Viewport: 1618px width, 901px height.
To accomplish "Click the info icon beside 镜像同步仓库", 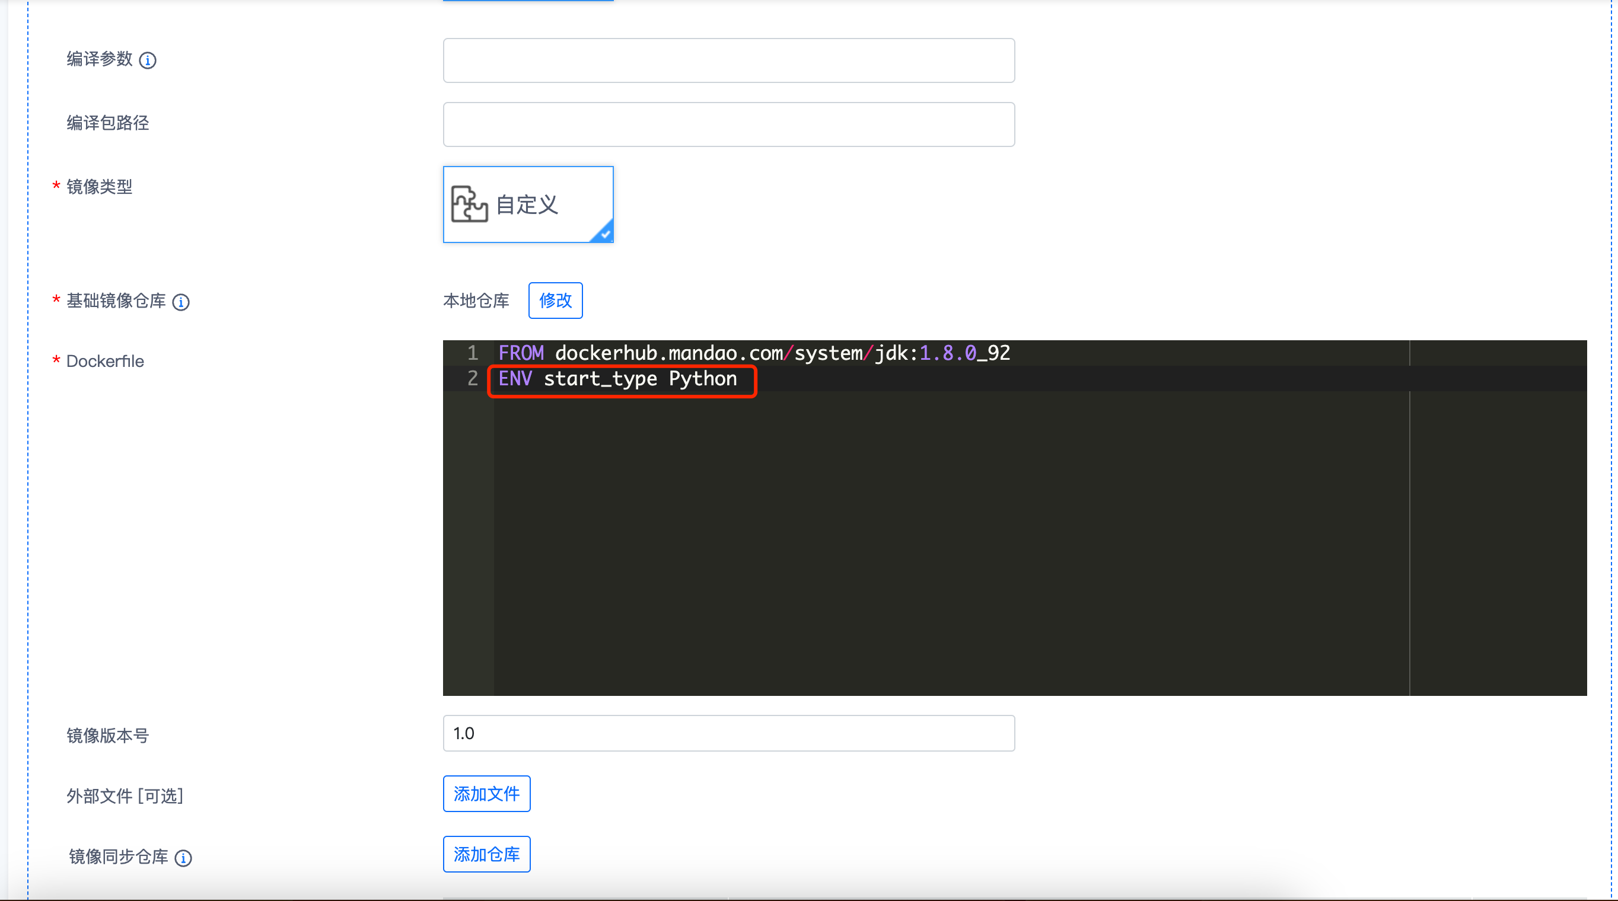I will point(183,858).
